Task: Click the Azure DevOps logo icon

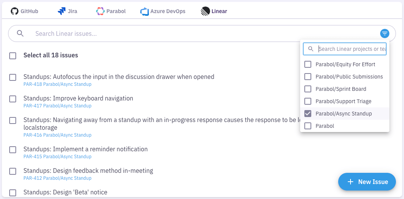Action: [x=145, y=11]
